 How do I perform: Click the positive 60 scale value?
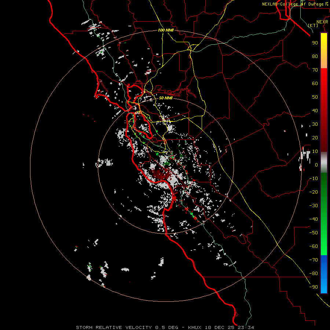point(315,83)
